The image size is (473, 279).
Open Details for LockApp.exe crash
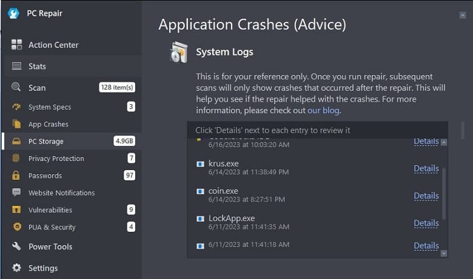426,223
